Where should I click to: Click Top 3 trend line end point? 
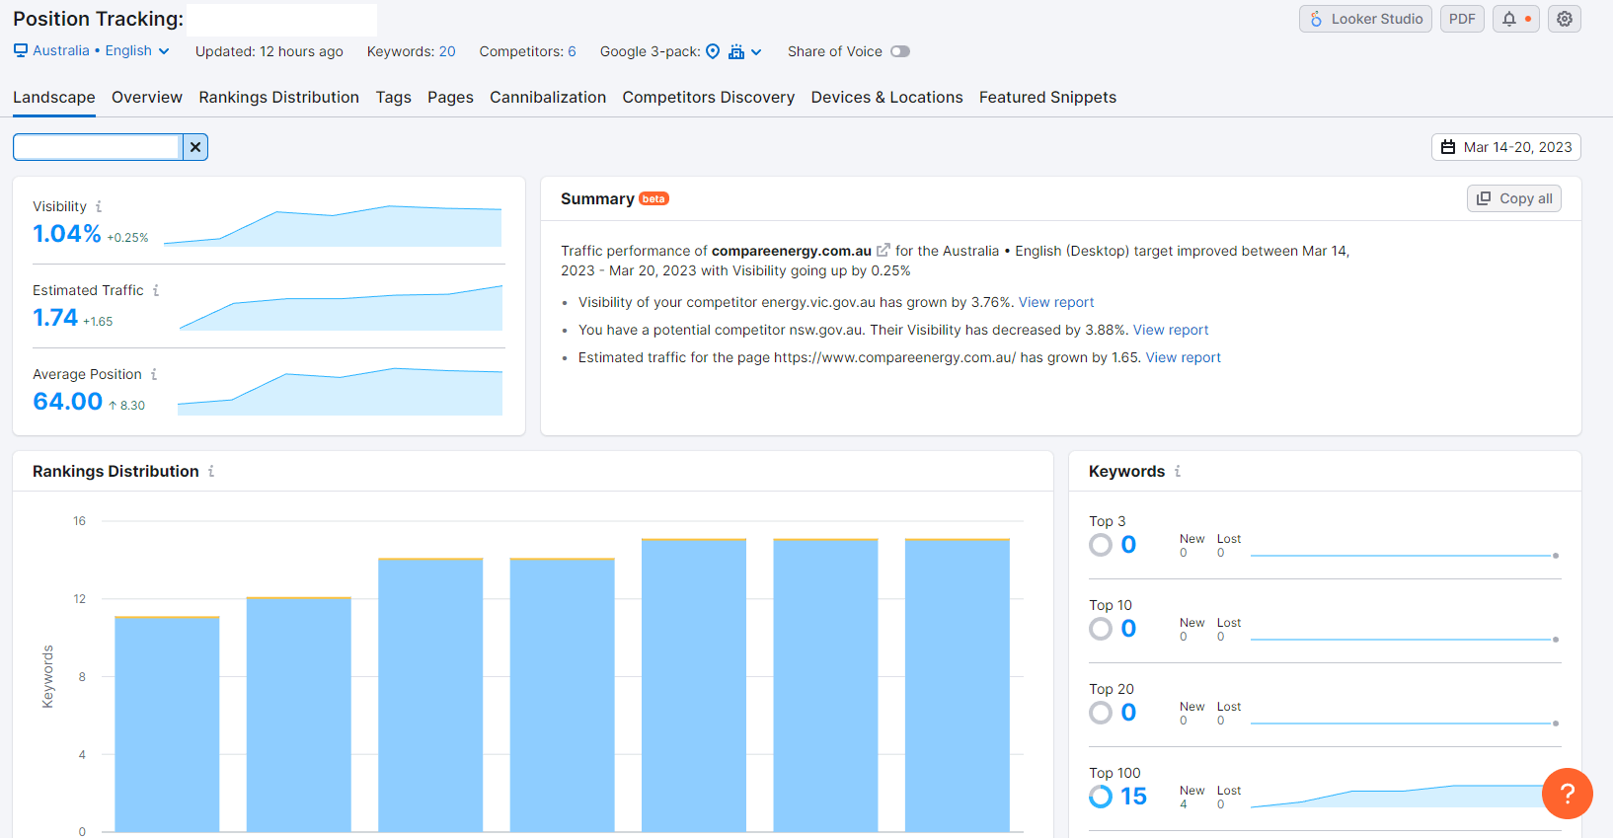[1556, 556]
